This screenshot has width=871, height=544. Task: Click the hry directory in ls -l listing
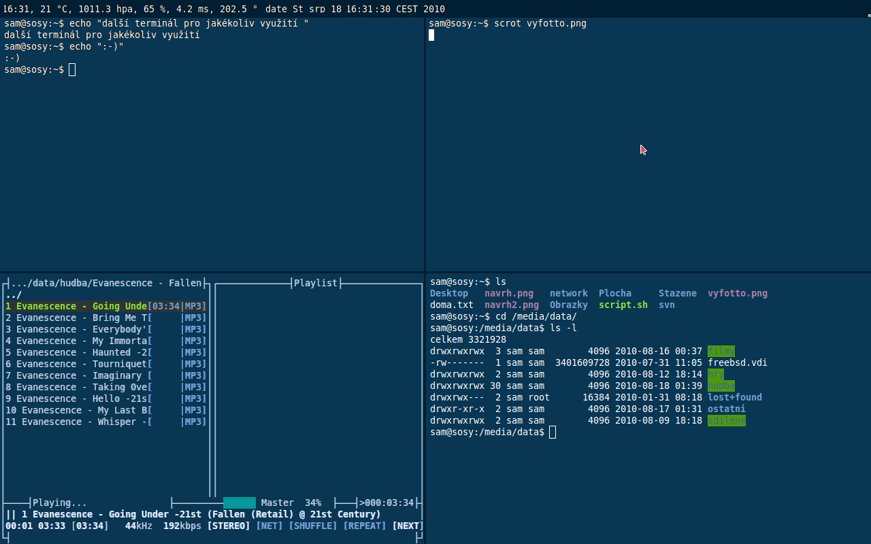(x=716, y=374)
